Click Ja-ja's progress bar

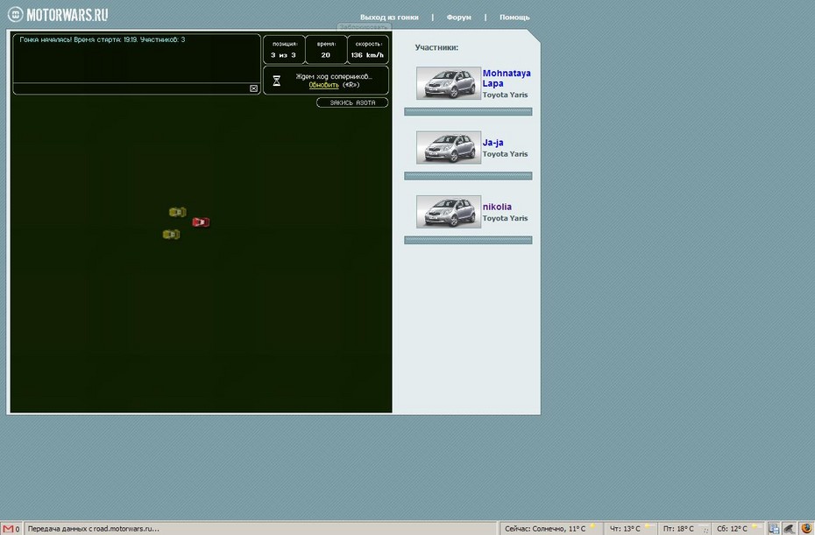468,176
